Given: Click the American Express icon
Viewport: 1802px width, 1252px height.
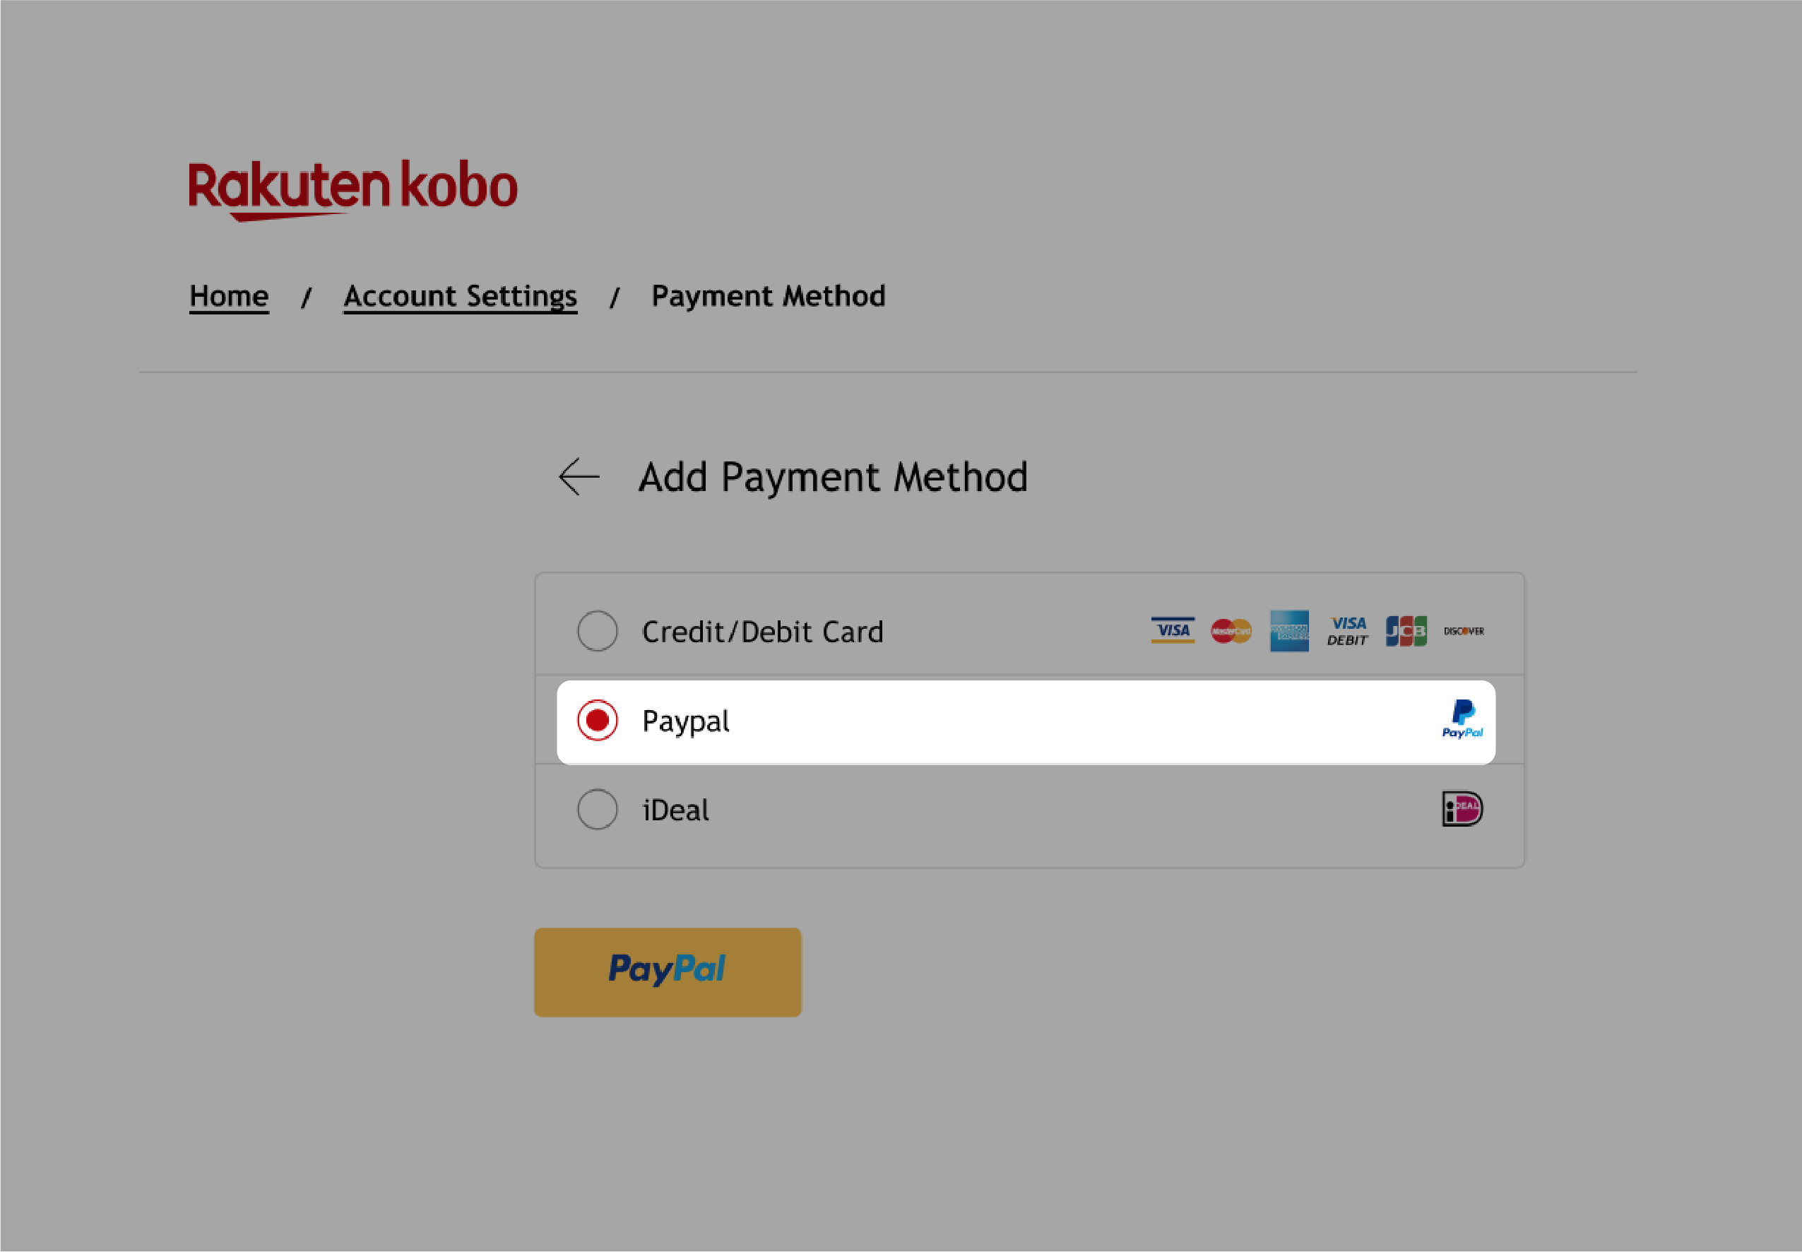Looking at the screenshot, I should 1288,630.
